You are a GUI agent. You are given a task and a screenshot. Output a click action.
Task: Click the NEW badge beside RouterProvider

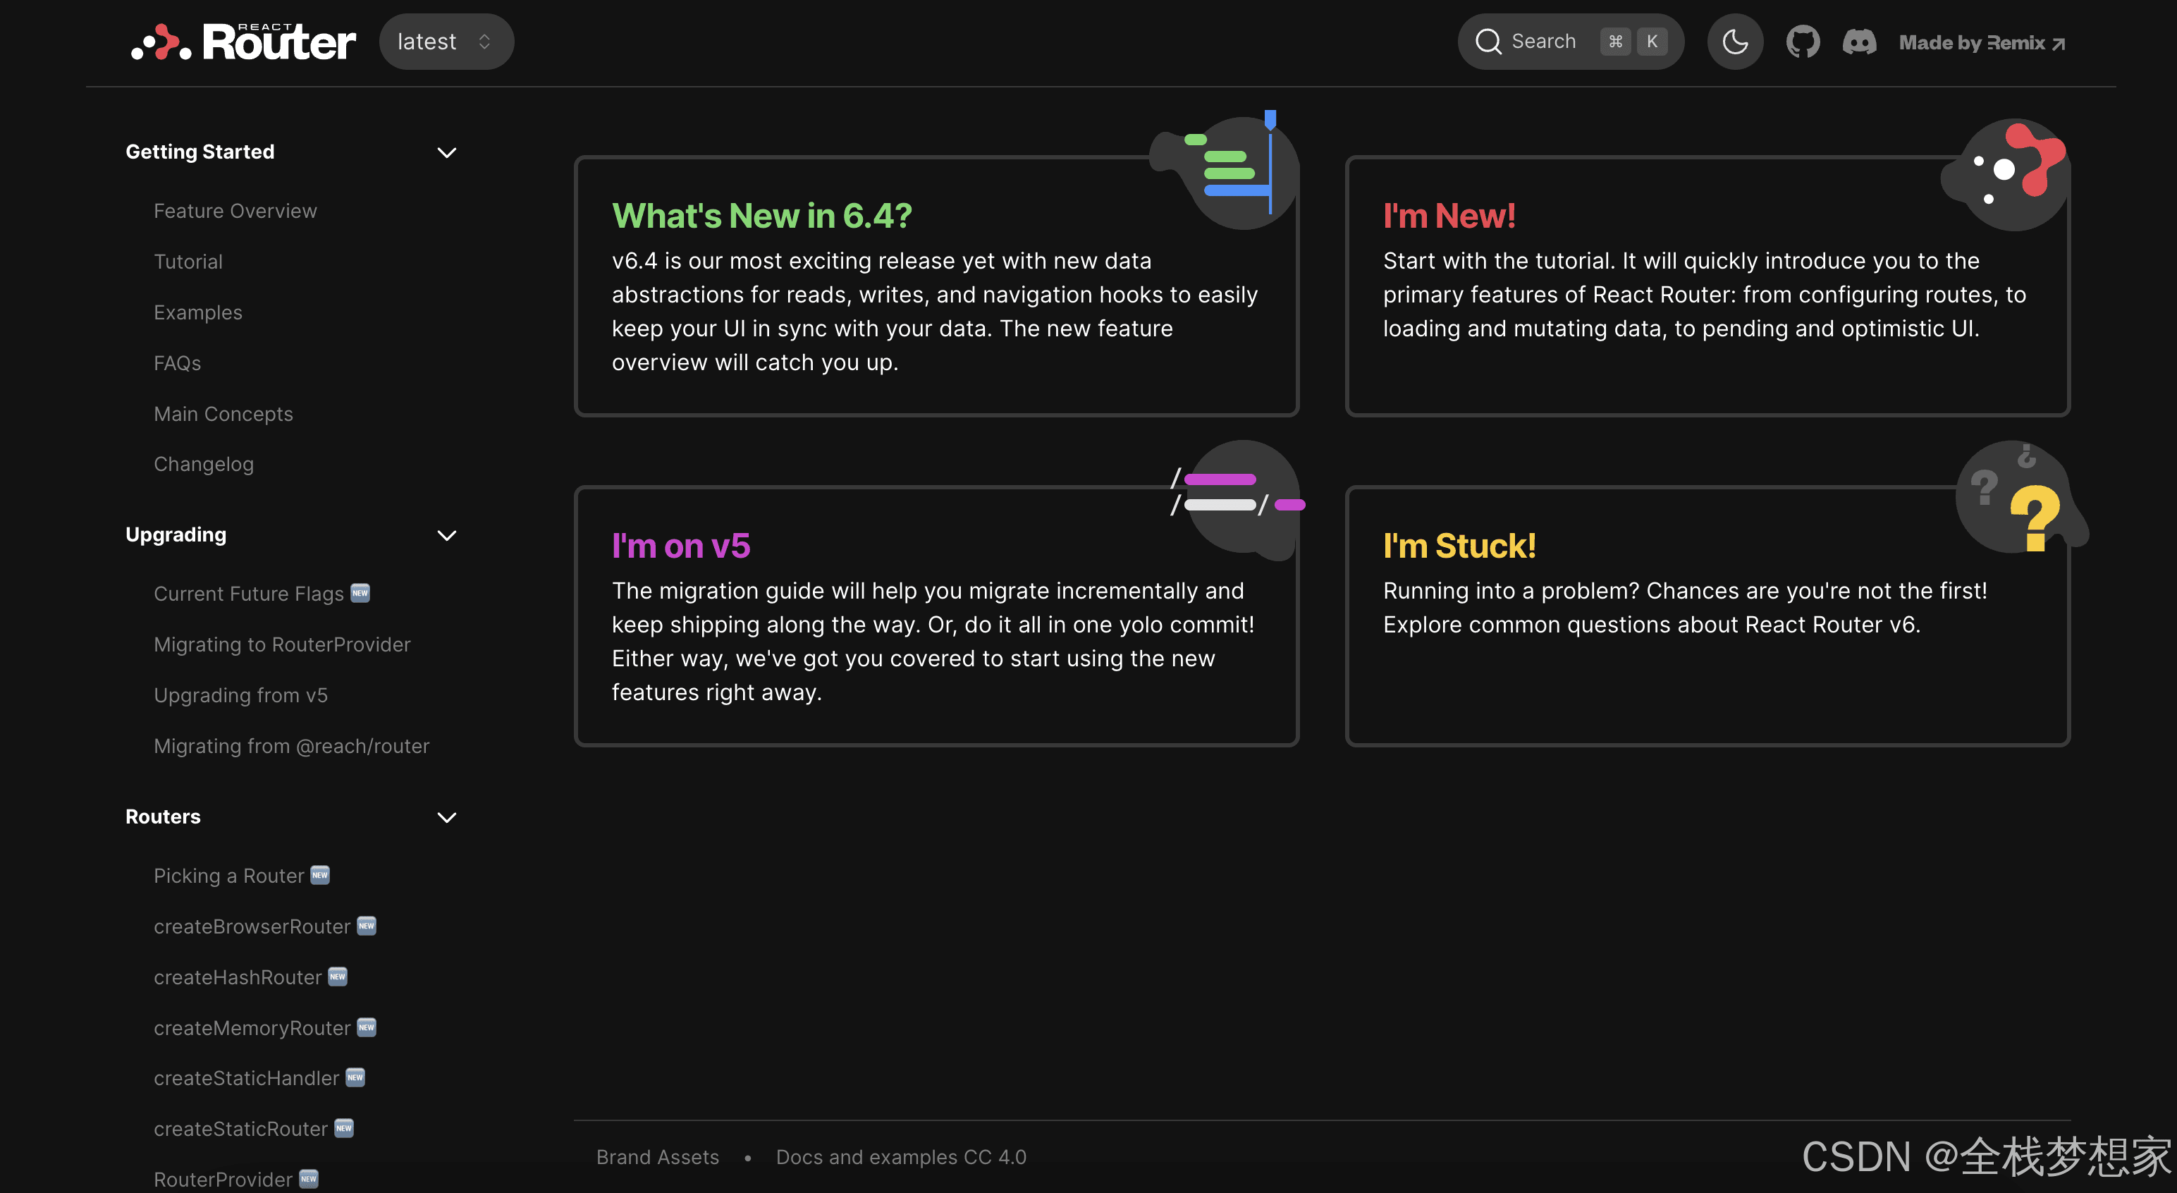[x=309, y=1179]
